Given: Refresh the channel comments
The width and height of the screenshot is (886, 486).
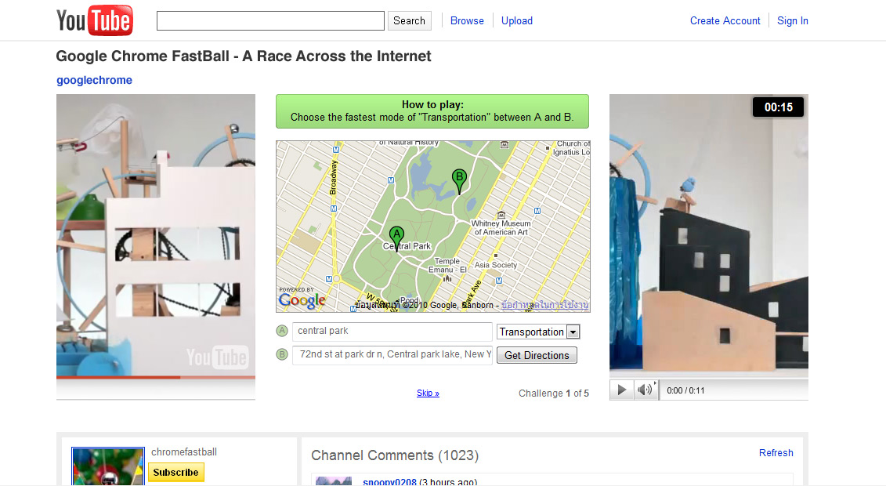Looking at the screenshot, I should 776,452.
